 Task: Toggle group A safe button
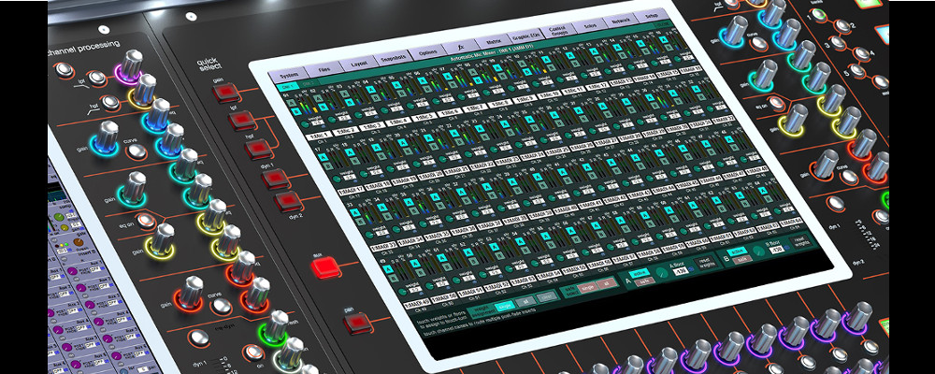pos(644,281)
